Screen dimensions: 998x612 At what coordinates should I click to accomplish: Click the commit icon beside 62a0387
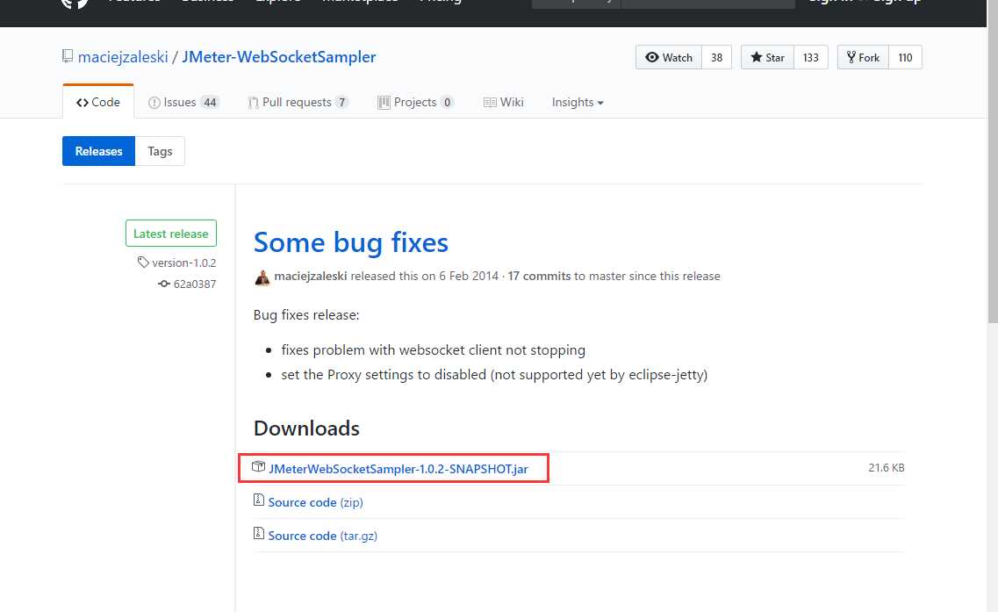click(164, 284)
